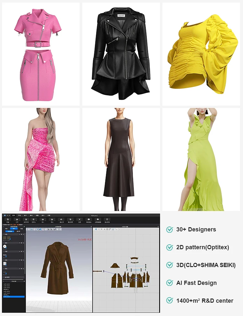
Task: Click the blue cube icon in 3D toolbar
Action: pos(40,229)
